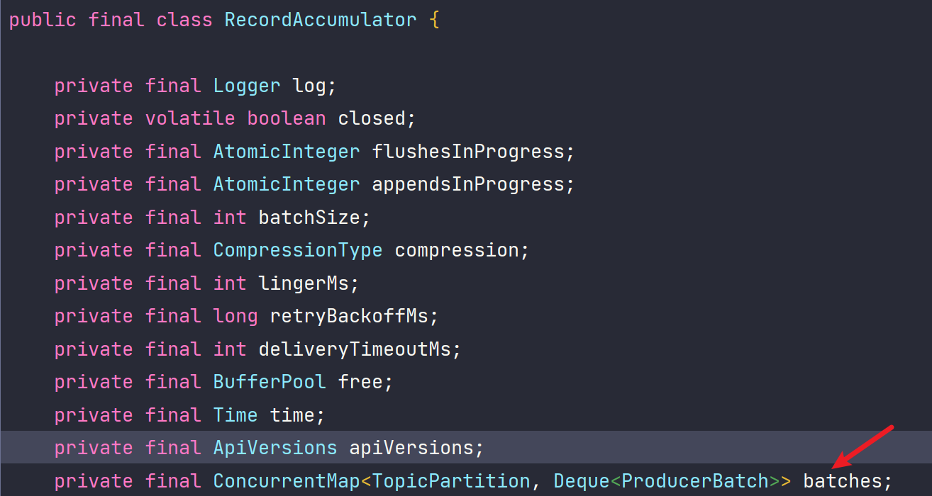Click the Time type name
This screenshot has height=496, width=932.
pyautogui.click(x=235, y=415)
